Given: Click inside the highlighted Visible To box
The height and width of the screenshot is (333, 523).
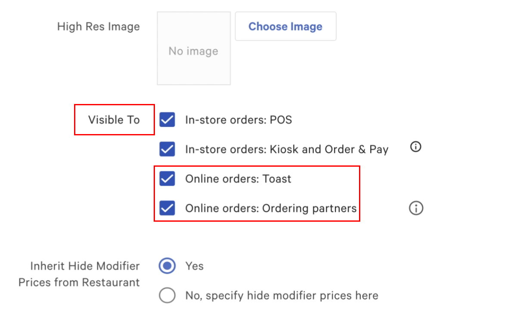Looking at the screenshot, I should click(x=114, y=120).
